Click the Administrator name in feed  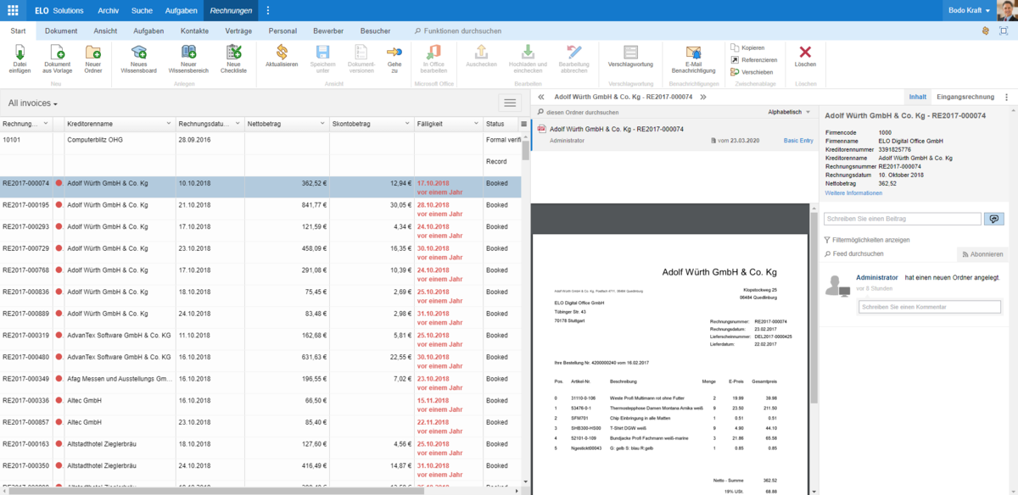pos(877,277)
